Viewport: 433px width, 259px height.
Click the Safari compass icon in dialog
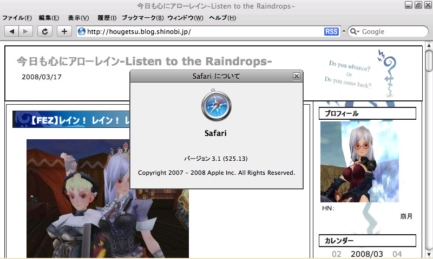216,105
